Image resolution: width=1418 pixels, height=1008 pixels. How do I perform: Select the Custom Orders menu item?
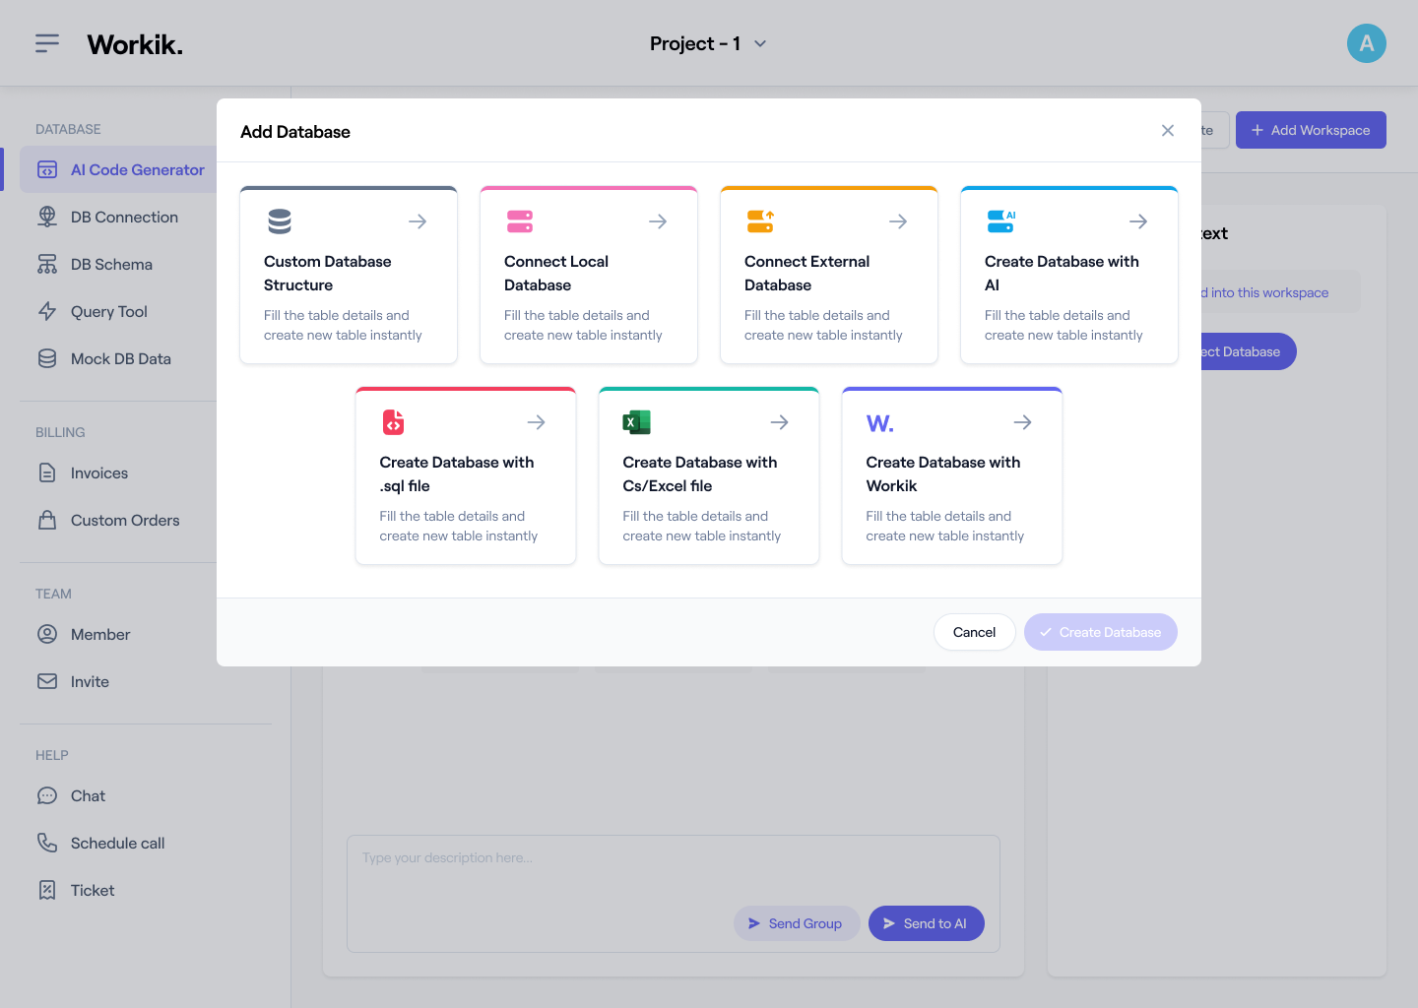coord(125,520)
